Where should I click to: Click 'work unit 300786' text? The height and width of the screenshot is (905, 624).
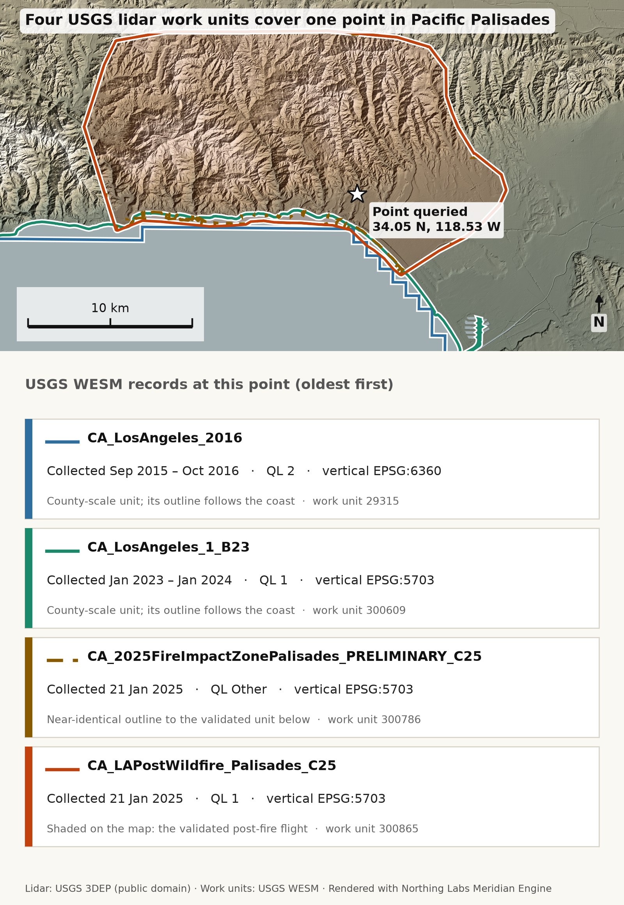click(374, 719)
